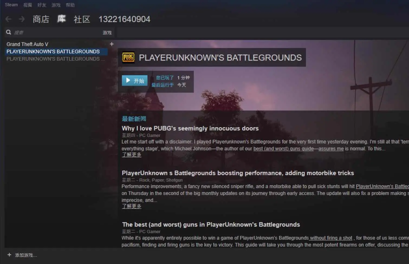Screen dimensions: 409x264
Task: Click the PUBG game logo icon
Action: (x=128, y=57)
